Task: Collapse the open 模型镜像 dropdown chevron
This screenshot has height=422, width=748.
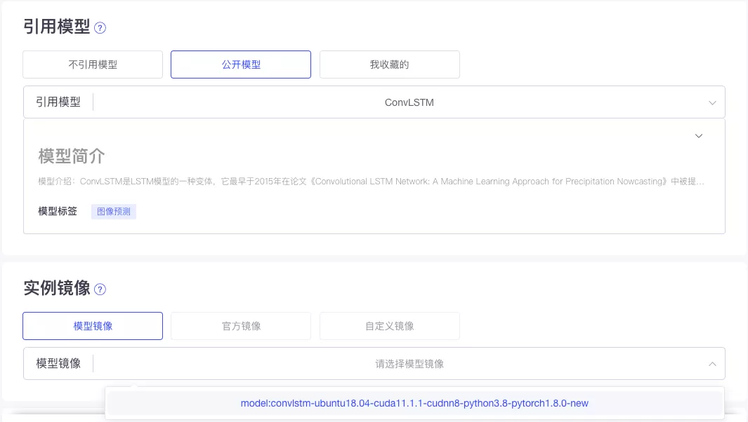Action: point(711,363)
